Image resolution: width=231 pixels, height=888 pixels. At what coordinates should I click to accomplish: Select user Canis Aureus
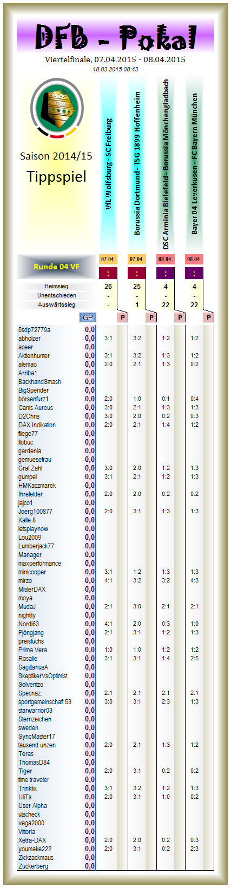pos(35,407)
